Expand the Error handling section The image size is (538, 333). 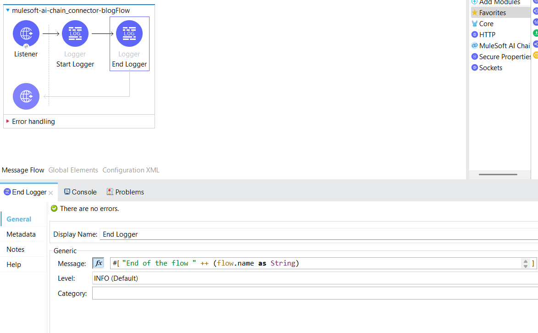[x=7, y=121]
